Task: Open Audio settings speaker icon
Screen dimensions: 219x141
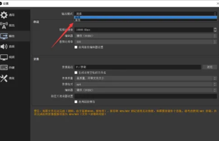Action: pos(4,46)
